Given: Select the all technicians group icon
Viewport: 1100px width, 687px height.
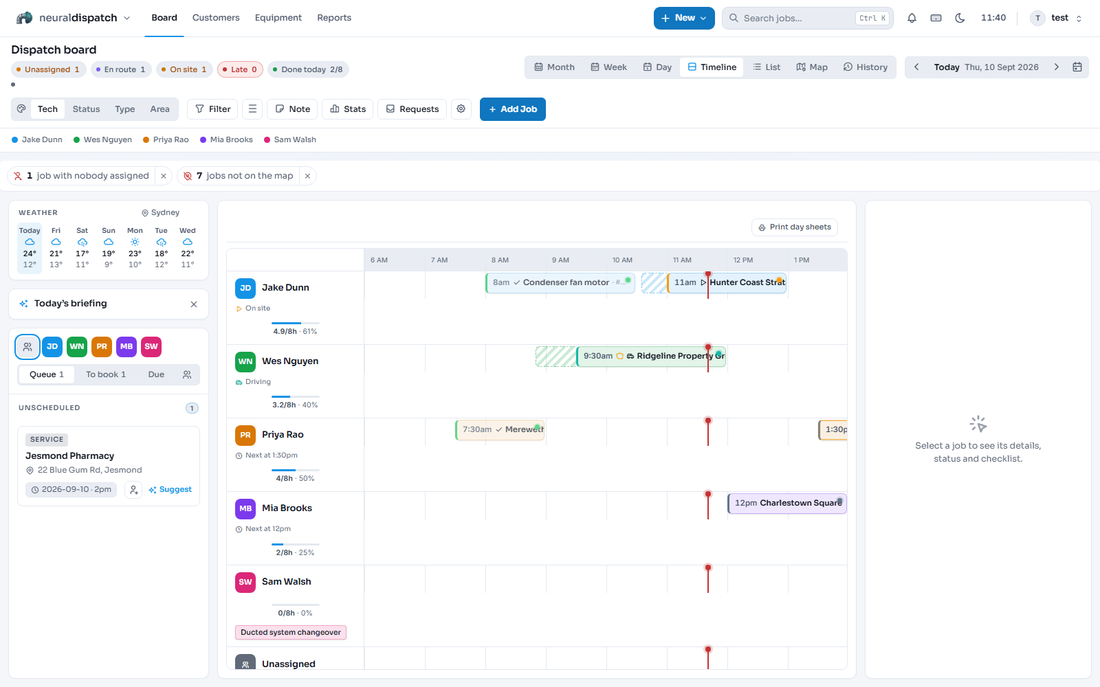Looking at the screenshot, I should (x=27, y=347).
